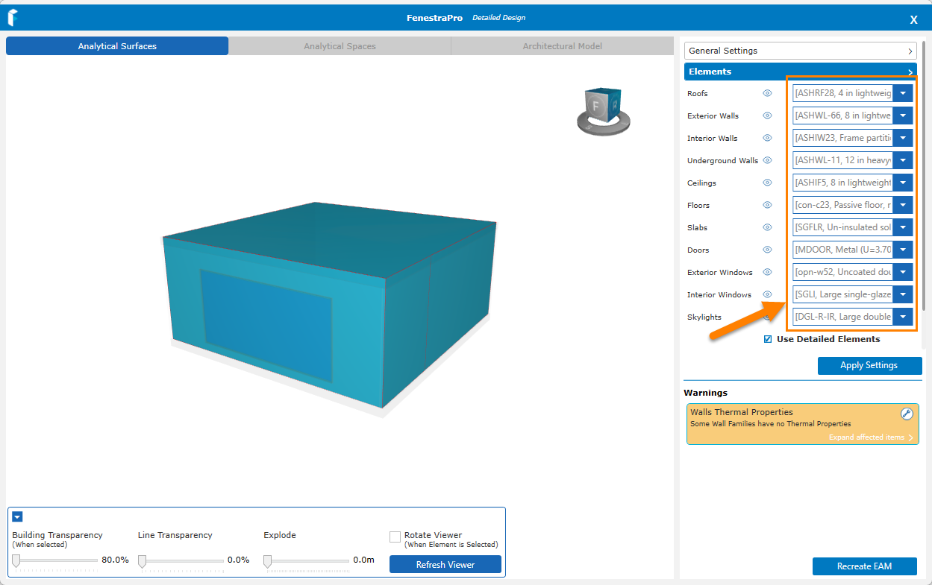The height and width of the screenshot is (585, 932).
Task: Enable the Rotate Viewer checkbox
Action: (395, 537)
